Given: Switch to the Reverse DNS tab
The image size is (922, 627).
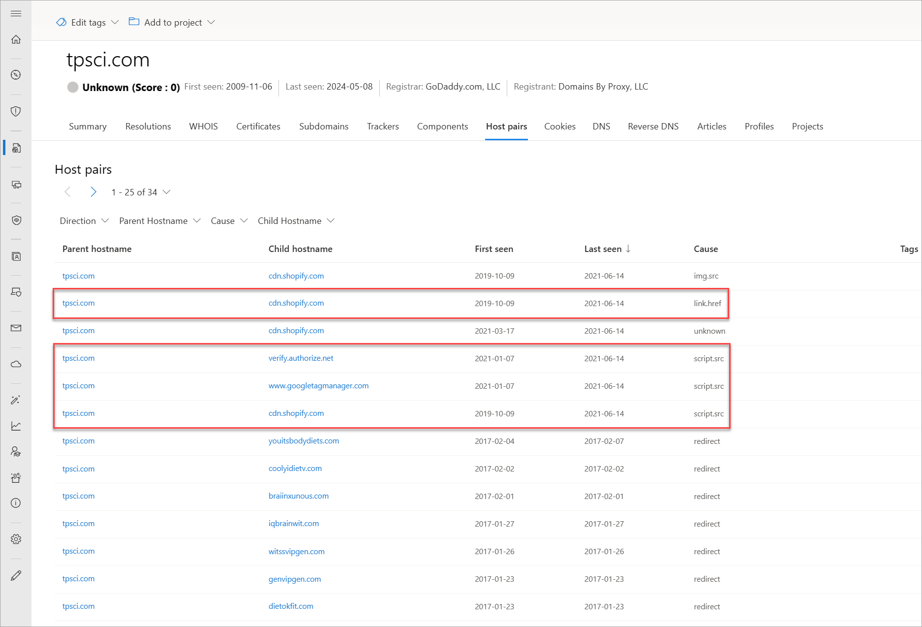Looking at the screenshot, I should (x=653, y=126).
